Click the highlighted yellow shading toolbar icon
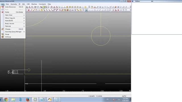Image resolution: width=182 pixels, height=102 pixels. point(44,7)
